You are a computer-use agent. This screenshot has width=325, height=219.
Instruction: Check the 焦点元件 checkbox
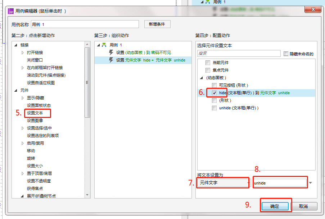[x=208, y=70]
